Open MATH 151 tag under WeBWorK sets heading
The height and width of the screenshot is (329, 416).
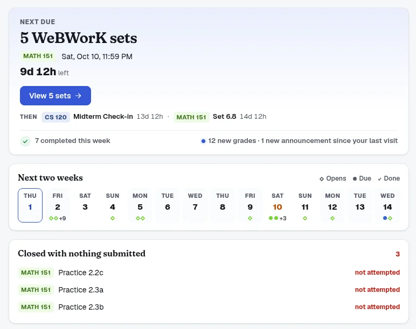click(38, 56)
